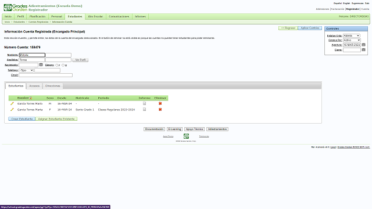Select the M gender radio button
The image size is (372, 209).
63,65
